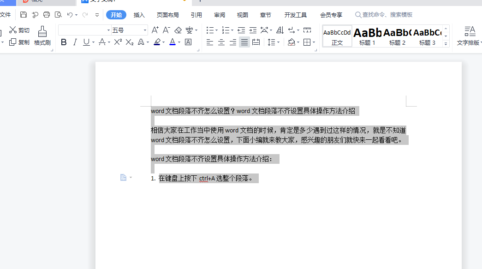Image resolution: width=482 pixels, height=269 pixels.
Task: Open the font size dropdown showing 五号
Action: pos(145,30)
